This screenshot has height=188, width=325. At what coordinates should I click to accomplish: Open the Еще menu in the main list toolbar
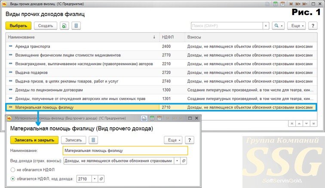coord(297,26)
